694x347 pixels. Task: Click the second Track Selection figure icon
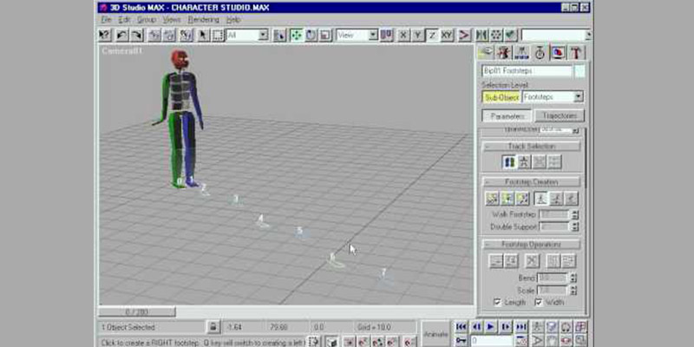(x=525, y=162)
